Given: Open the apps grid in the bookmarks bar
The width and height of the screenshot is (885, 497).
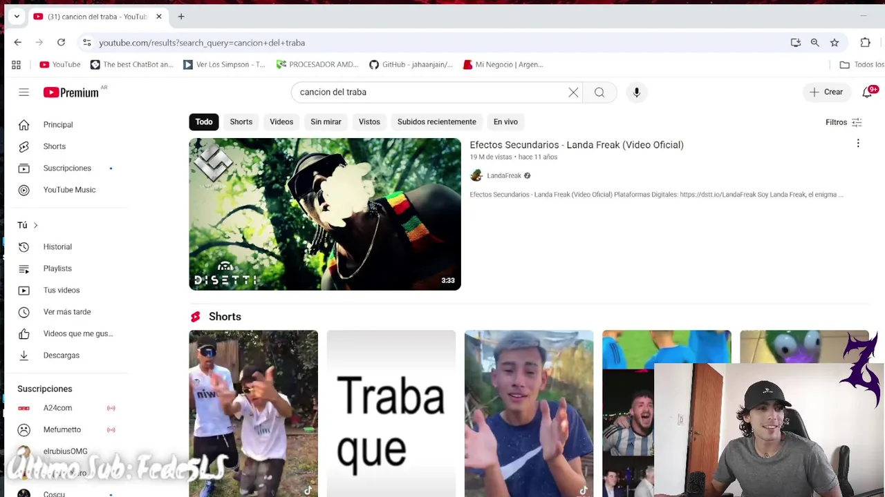Looking at the screenshot, I should pyautogui.click(x=16, y=65).
